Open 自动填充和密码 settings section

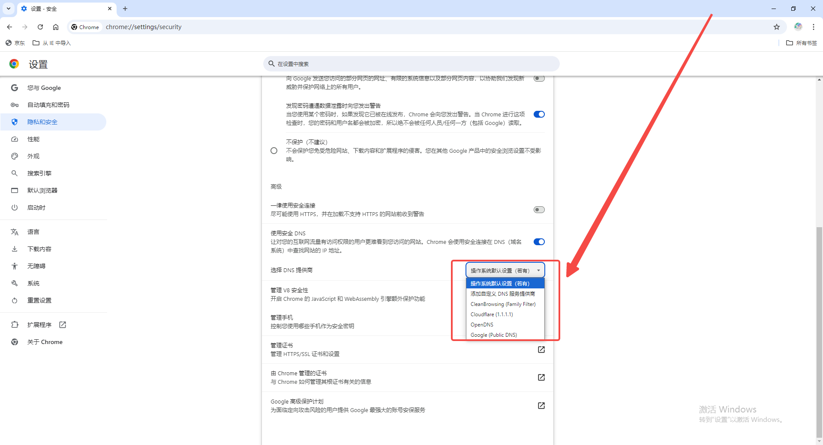(54, 105)
